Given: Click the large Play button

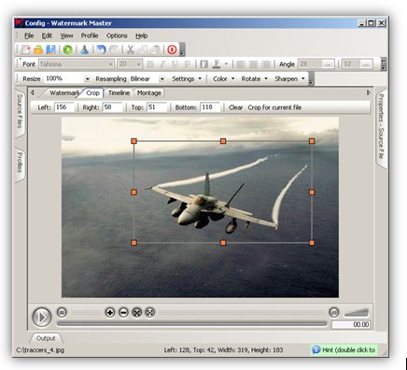Looking at the screenshot, I should click(x=42, y=317).
